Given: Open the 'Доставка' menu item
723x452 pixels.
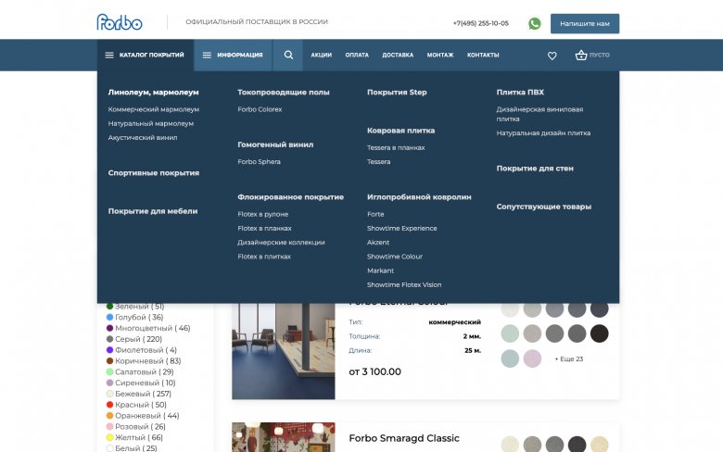Looking at the screenshot, I should point(398,55).
